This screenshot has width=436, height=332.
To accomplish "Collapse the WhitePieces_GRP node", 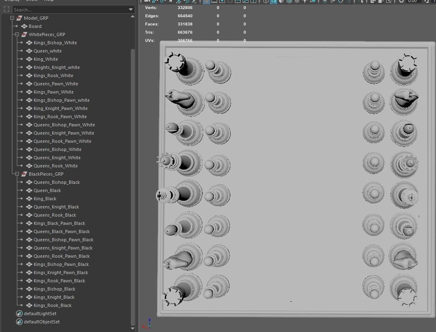I will (x=17, y=34).
